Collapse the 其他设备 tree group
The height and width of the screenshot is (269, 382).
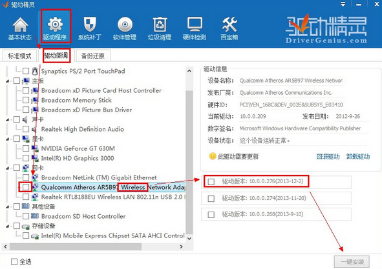[x=8, y=206]
